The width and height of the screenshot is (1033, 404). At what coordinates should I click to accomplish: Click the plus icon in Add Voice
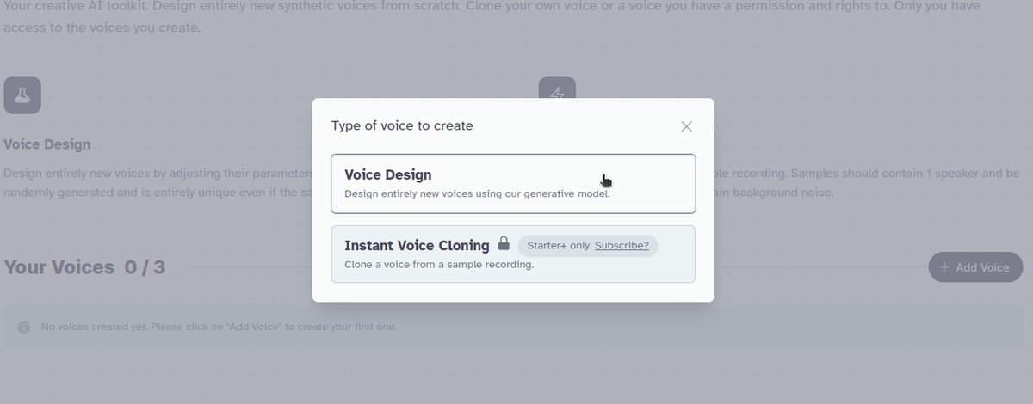pos(944,267)
